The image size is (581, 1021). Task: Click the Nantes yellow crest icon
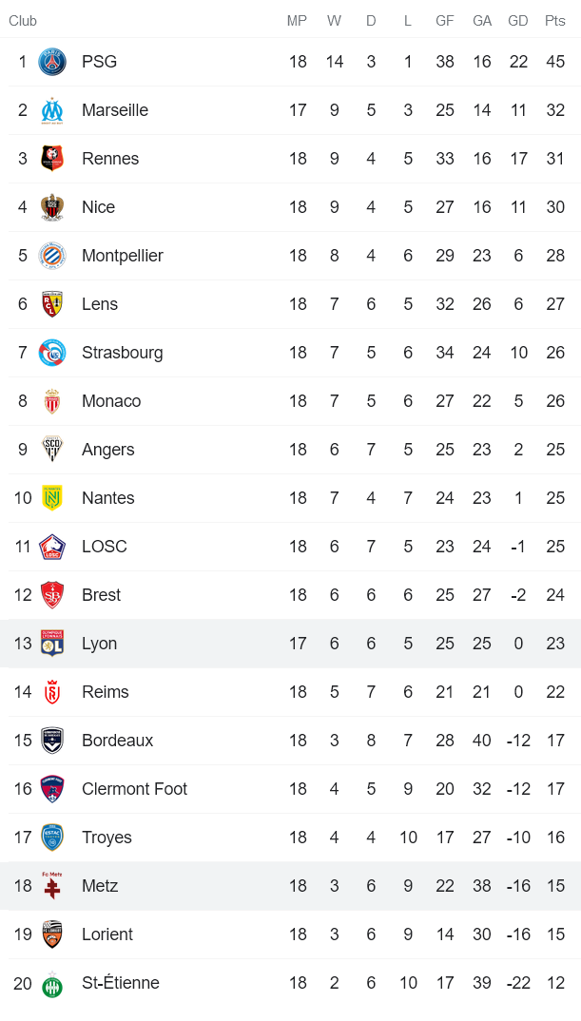pos(52,498)
